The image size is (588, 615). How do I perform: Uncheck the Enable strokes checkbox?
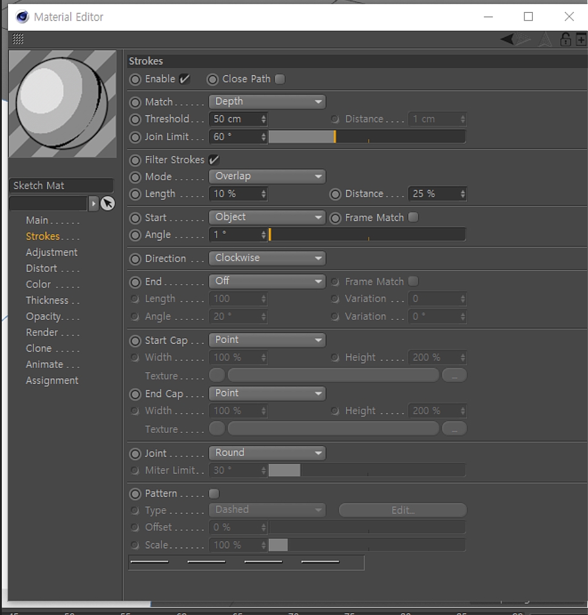(184, 80)
